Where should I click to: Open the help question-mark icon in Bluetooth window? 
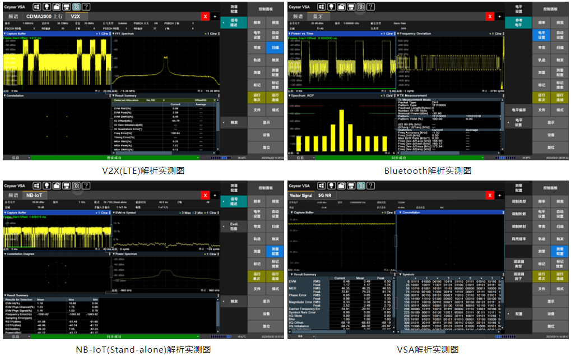(x=371, y=7)
